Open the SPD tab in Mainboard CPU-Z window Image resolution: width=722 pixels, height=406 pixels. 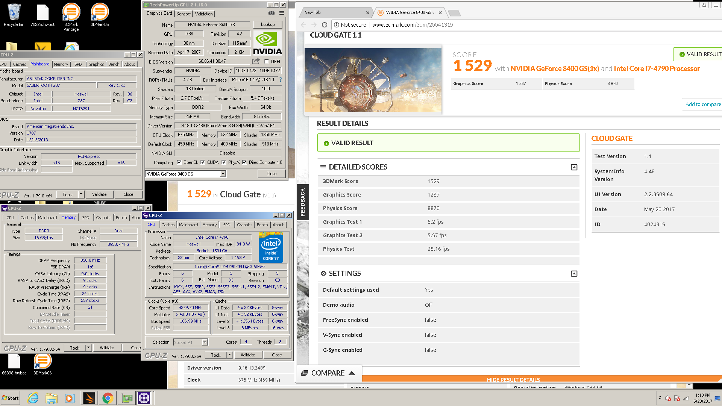click(78, 64)
